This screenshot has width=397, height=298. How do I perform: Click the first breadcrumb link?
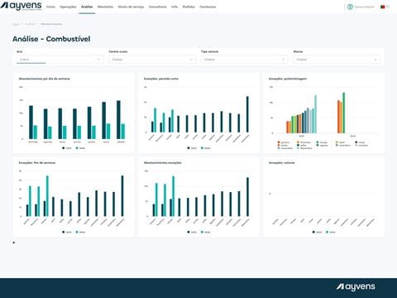tap(16, 24)
